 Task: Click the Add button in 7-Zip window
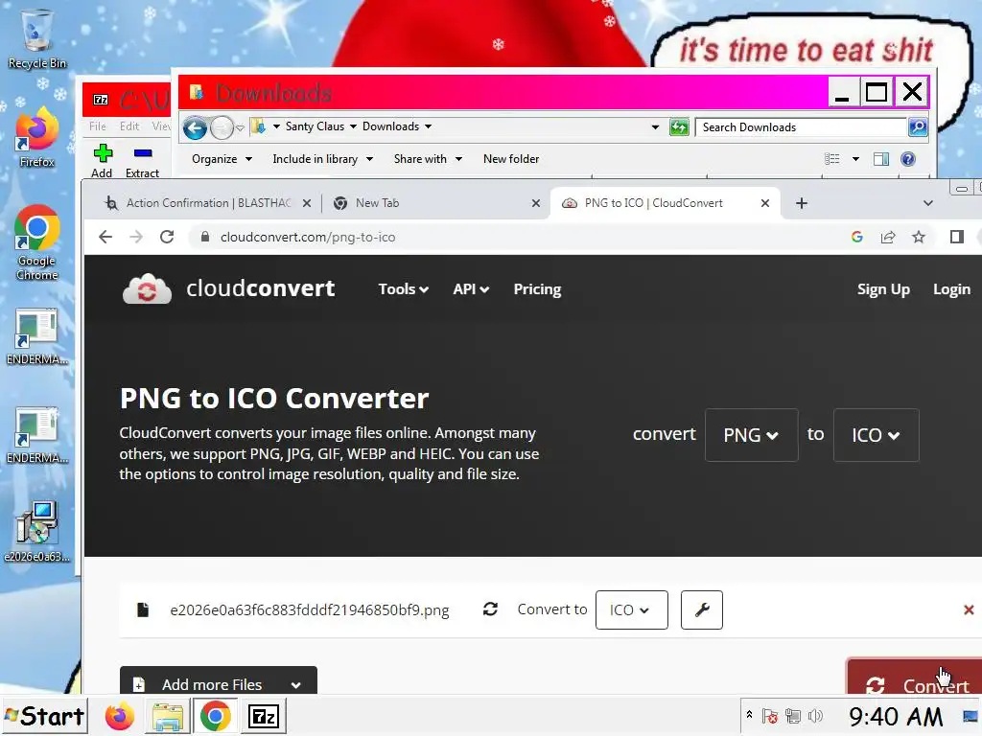coord(102,161)
